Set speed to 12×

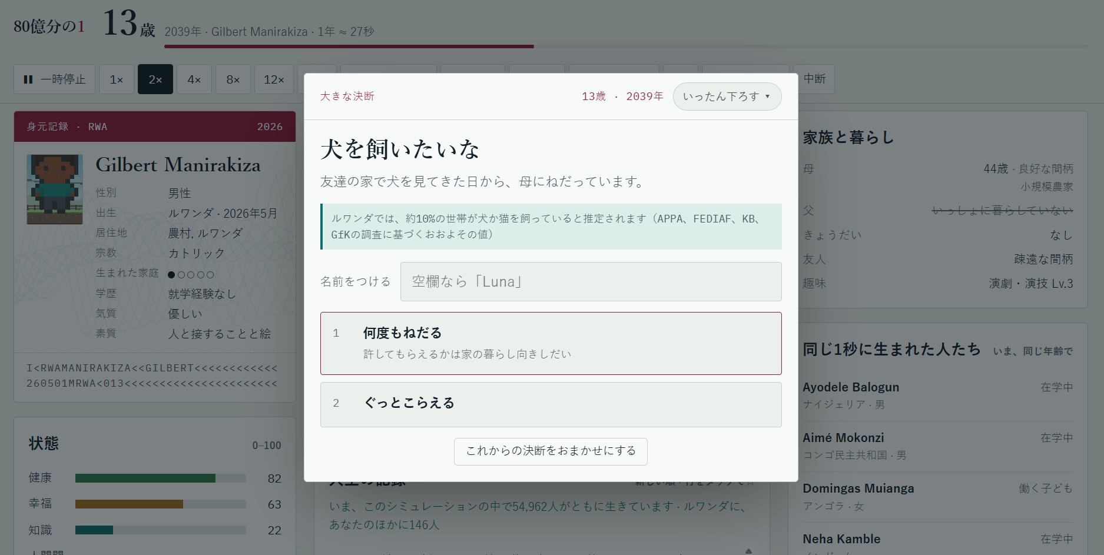coord(274,79)
